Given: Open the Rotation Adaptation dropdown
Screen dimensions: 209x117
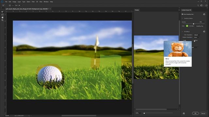Looking at the screenshot, I should [x=197, y=37].
